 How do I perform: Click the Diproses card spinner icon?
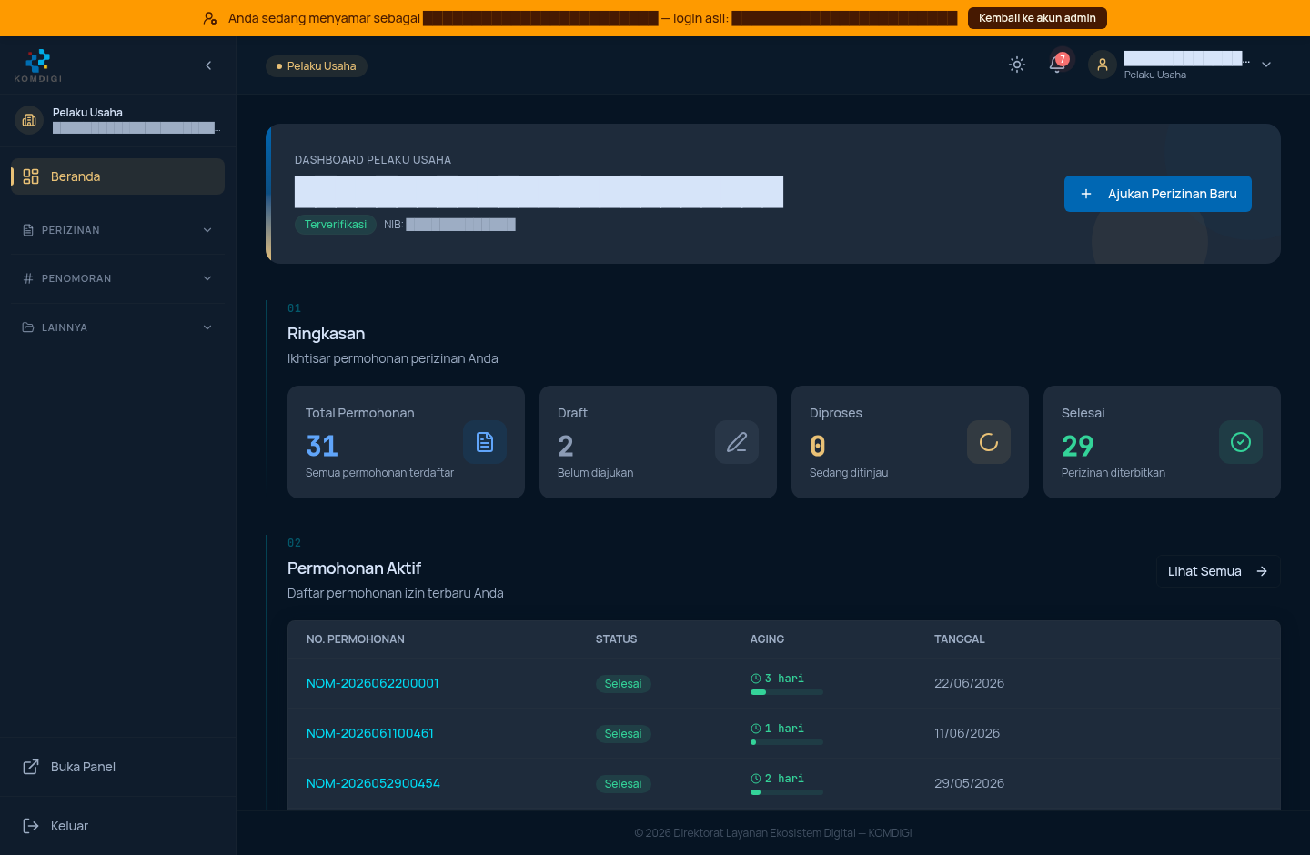point(989,442)
